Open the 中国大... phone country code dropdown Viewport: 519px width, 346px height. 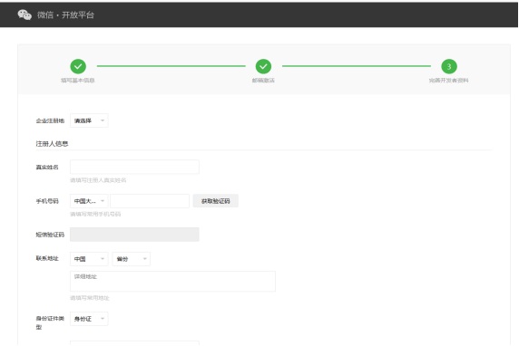coord(89,201)
